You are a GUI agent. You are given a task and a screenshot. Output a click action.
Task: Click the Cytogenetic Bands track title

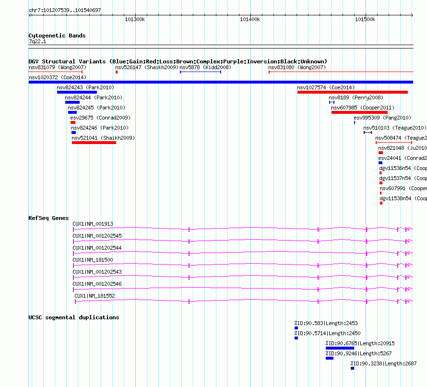(57, 36)
